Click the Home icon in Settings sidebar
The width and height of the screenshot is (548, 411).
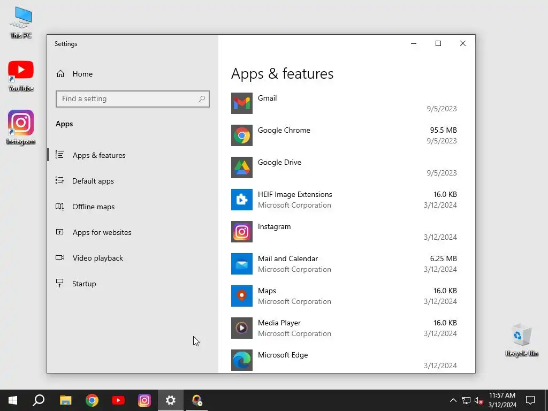tap(60, 74)
